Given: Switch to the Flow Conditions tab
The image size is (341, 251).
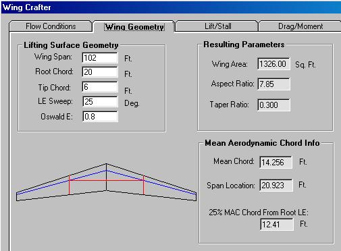Looking at the screenshot, I should point(51,26).
